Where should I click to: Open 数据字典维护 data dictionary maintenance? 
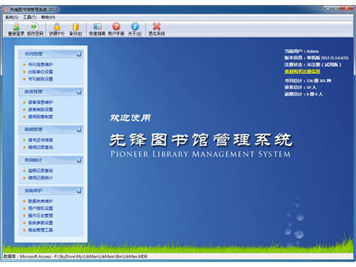coord(41,201)
